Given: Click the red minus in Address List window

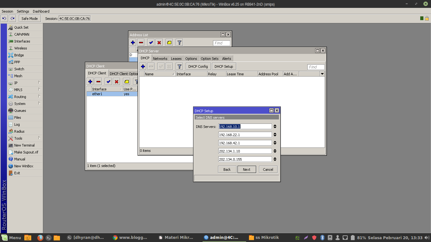Looking at the screenshot, I should (x=141, y=43).
